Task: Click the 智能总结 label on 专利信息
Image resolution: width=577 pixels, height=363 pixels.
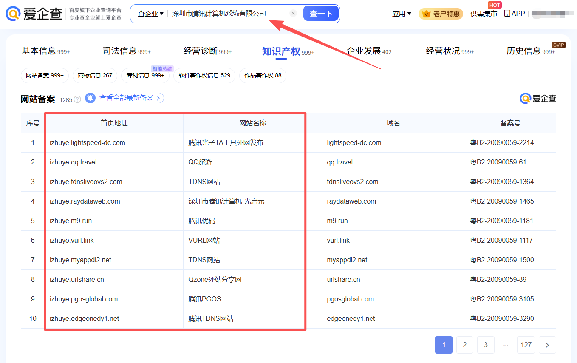Action: (162, 68)
